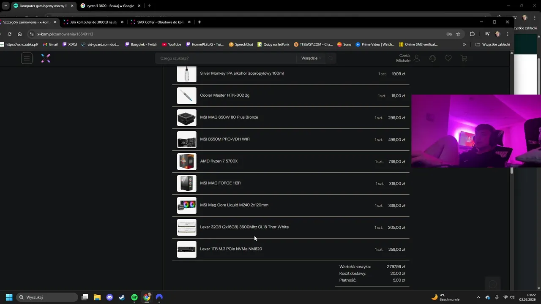
Task: Open Spotify from the taskbar
Action: (x=134, y=297)
